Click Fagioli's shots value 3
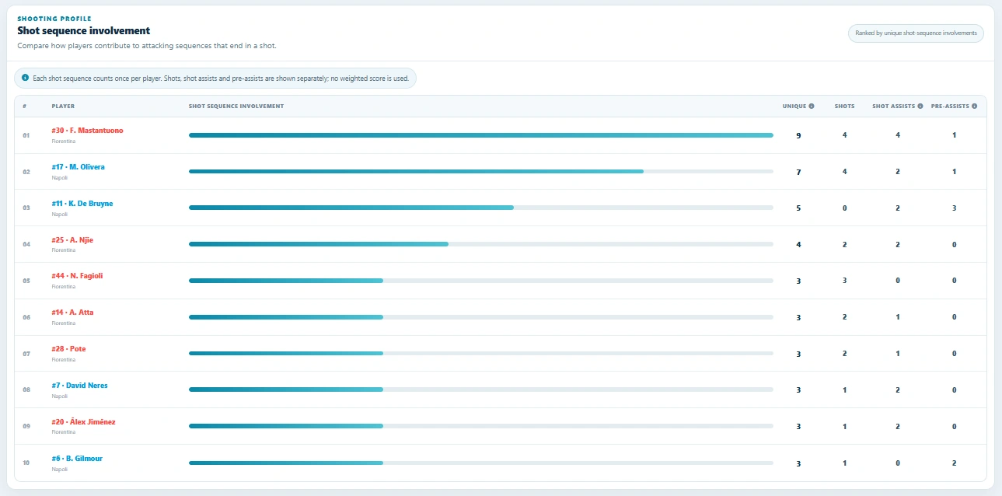 click(x=845, y=281)
